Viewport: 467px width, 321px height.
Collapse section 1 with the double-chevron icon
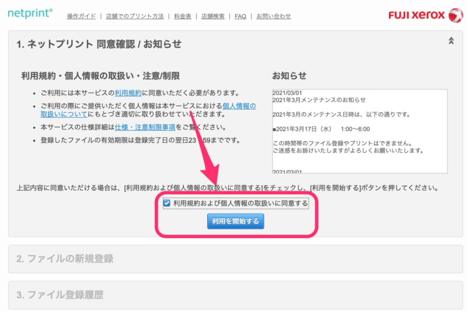[x=451, y=41]
